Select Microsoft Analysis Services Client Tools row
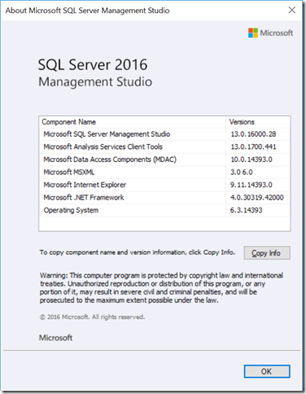Screen dimensions: 306x394 164,147
